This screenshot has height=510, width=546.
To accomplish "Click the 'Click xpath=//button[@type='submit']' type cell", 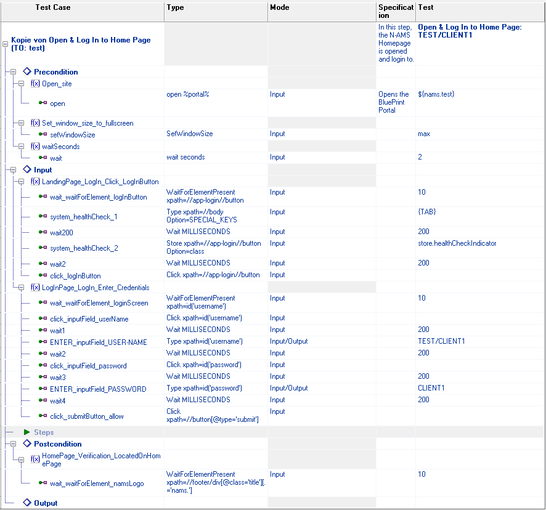I will [x=216, y=416].
